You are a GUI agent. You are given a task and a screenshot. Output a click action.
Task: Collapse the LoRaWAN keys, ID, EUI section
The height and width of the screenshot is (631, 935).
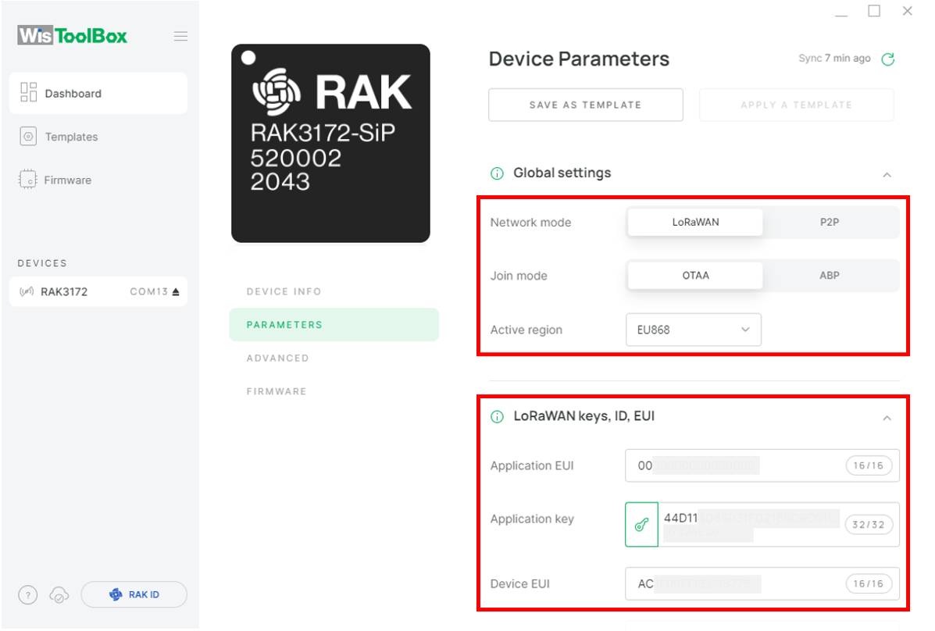pos(887,418)
